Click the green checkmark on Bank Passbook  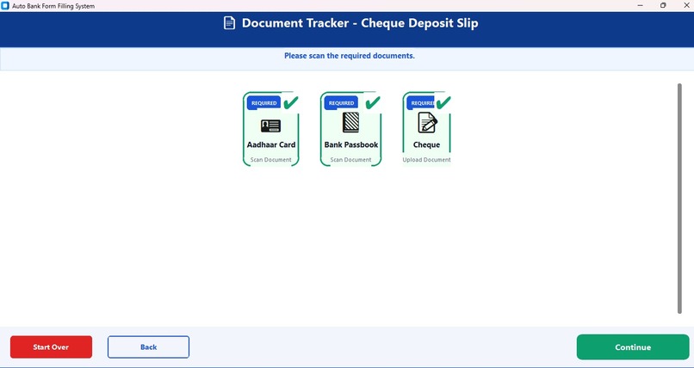(x=373, y=102)
